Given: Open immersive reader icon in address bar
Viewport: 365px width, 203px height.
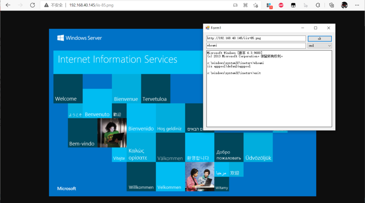Looking at the screenshot, I should [x=235, y=5].
